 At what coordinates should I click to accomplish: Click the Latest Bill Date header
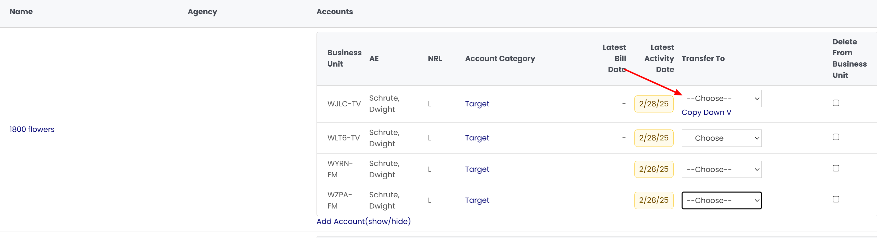tap(614, 58)
